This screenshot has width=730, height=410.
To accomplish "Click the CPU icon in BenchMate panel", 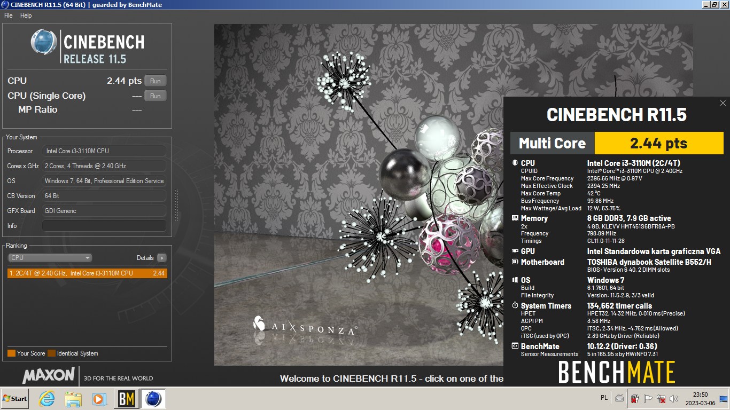I will coord(515,163).
